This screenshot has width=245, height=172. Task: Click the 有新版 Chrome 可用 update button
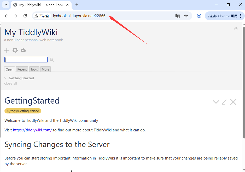pos(223,16)
